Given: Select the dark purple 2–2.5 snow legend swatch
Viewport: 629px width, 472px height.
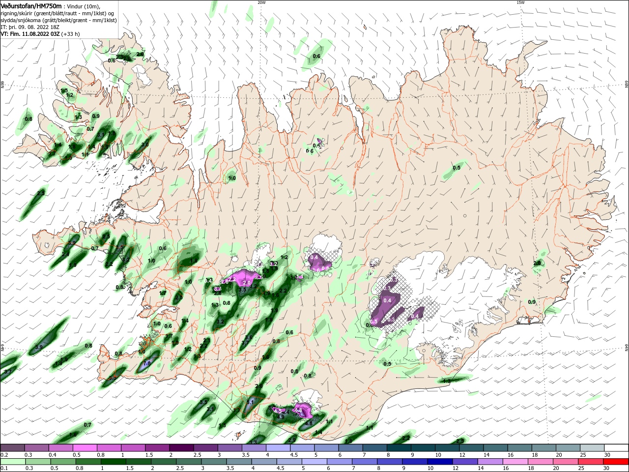Looking at the screenshot, I should [181, 448].
